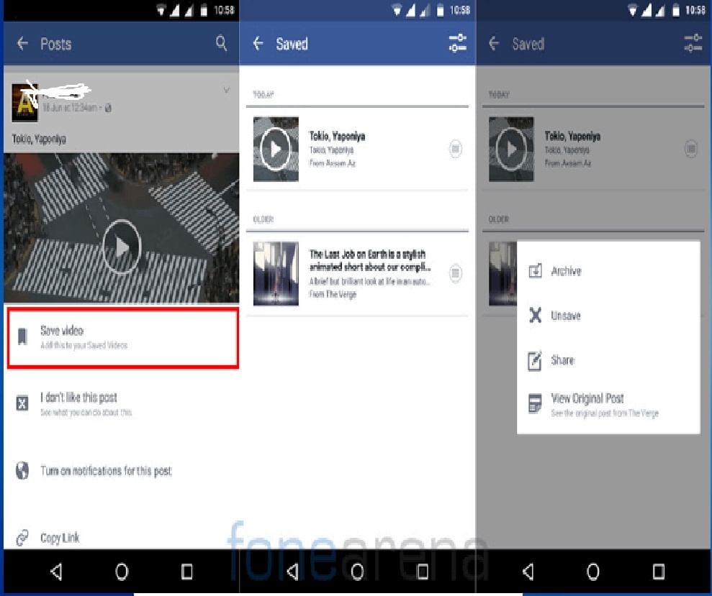
Task: Click the notifications globe icon
Action: (22, 470)
